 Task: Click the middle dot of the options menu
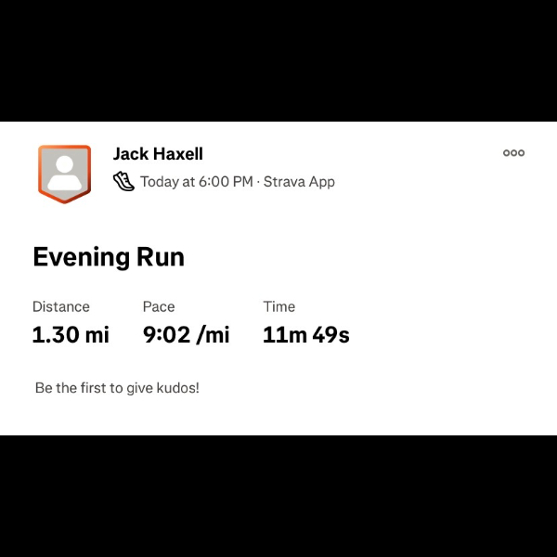(513, 153)
